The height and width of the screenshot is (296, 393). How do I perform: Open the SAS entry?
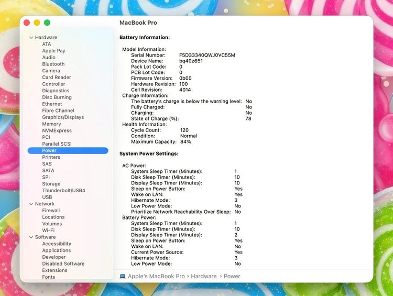[x=47, y=163]
